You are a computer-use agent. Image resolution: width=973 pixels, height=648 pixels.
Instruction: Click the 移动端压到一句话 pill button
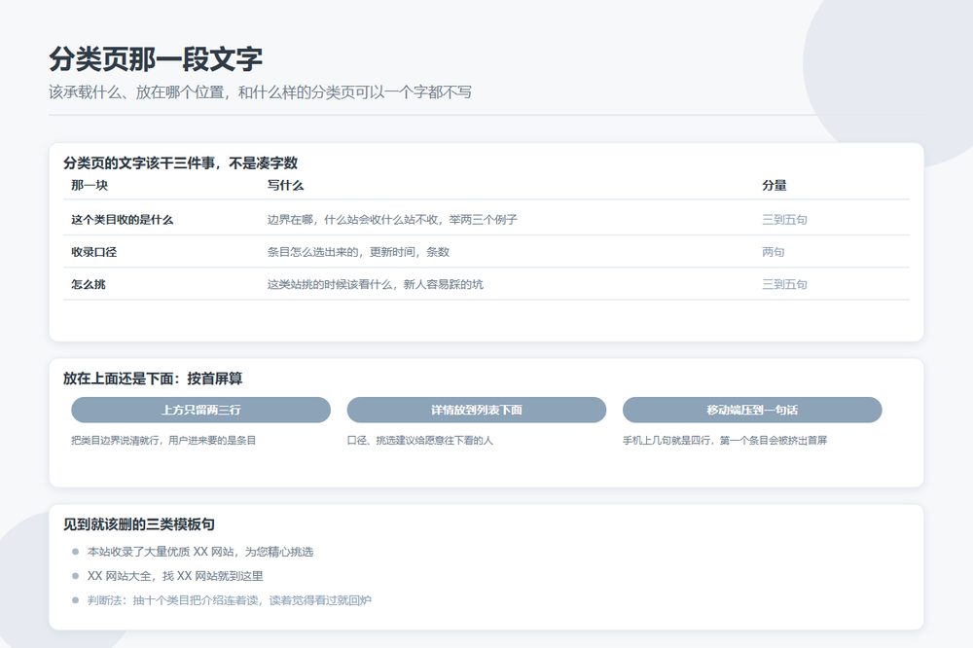tap(752, 410)
